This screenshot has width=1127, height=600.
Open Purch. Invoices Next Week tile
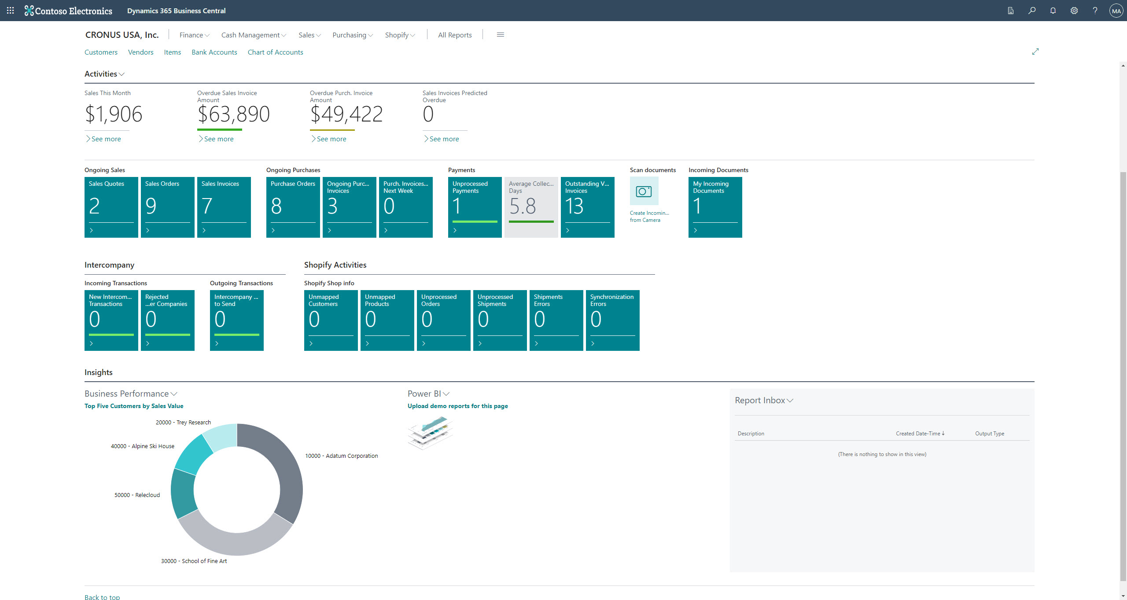(406, 207)
